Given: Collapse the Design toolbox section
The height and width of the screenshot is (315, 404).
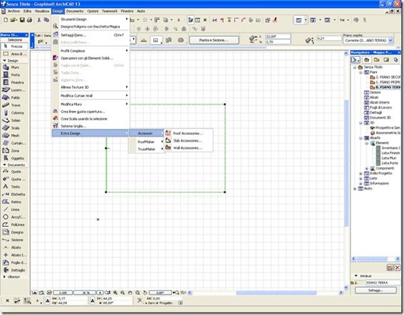Looking at the screenshot, I should coord(4,60).
